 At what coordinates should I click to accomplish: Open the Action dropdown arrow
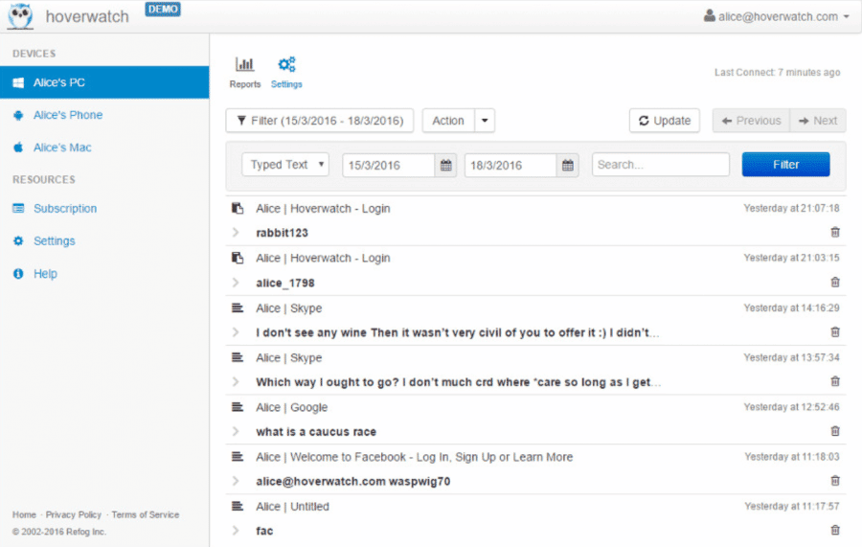click(485, 121)
